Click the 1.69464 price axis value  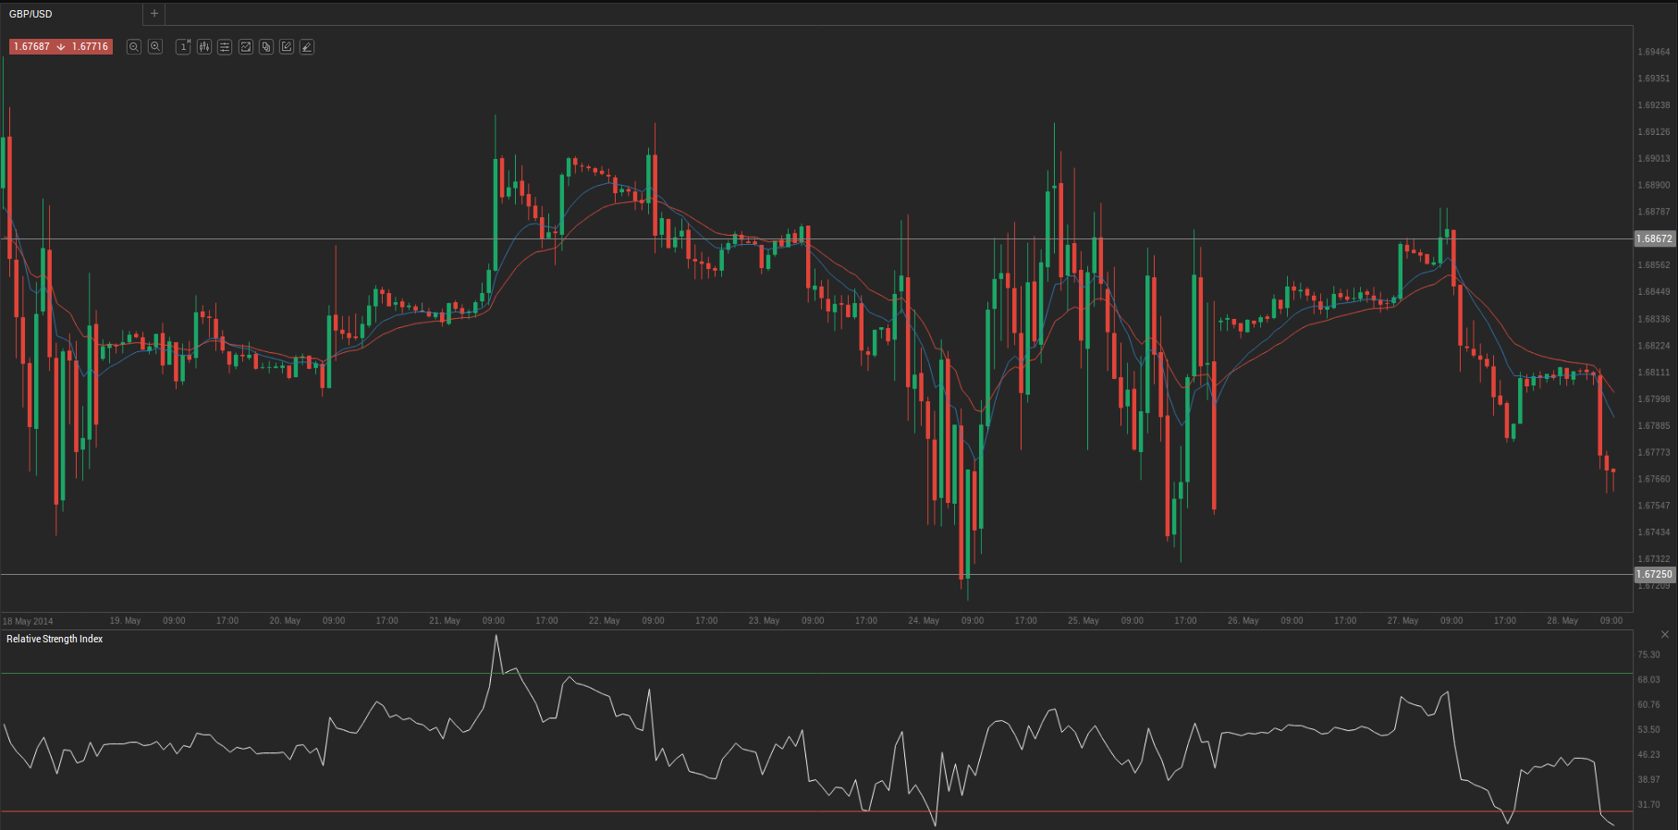[x=1654, y=52]
